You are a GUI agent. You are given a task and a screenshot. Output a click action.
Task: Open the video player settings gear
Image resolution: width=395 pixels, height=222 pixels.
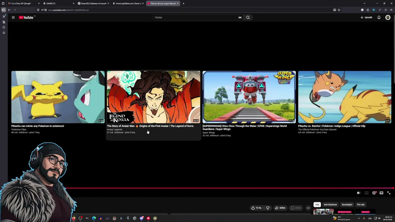point(374,193)
